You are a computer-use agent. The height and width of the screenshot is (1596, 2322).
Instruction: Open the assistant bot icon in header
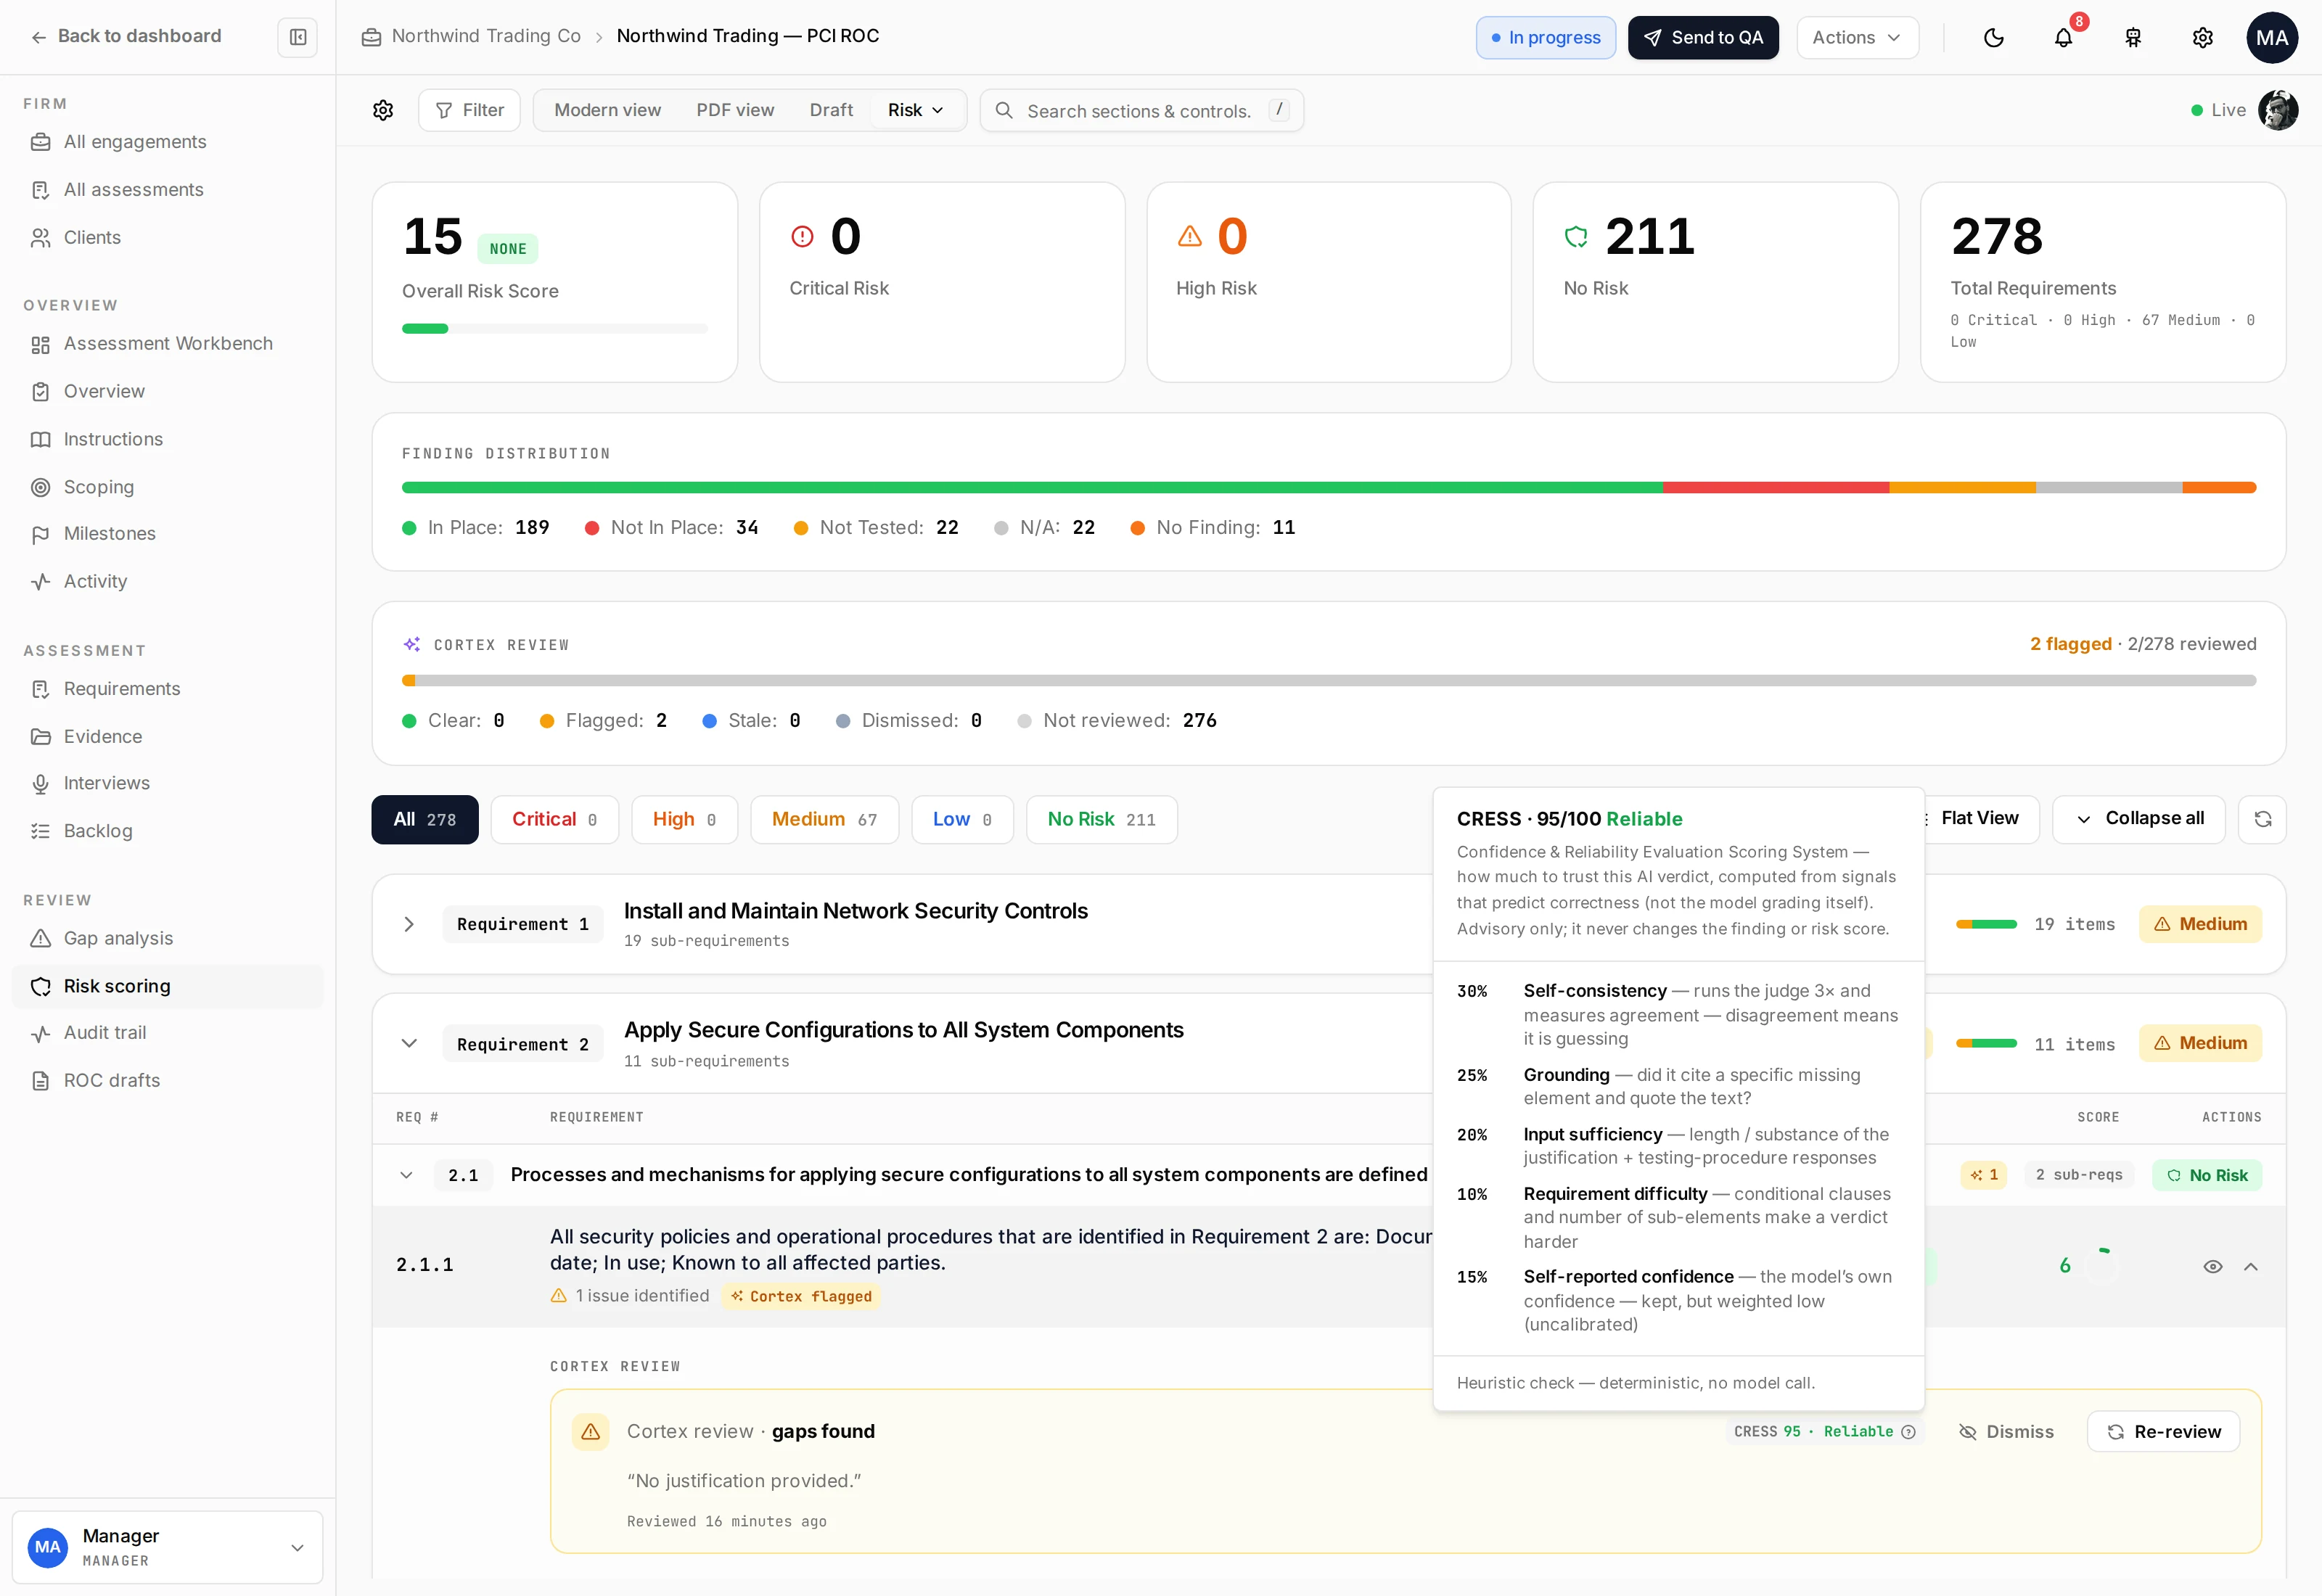click(2133, 38)
